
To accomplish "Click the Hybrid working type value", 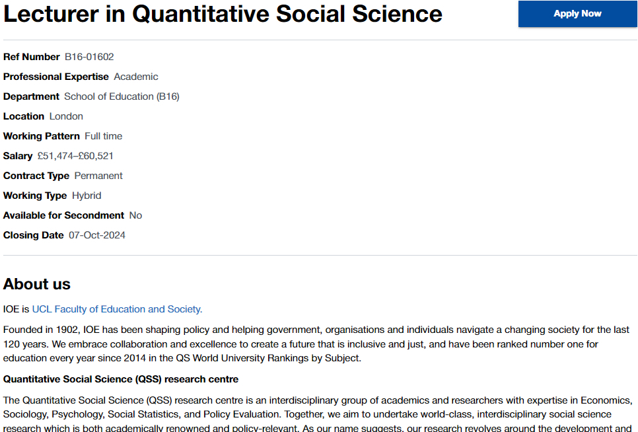I will [x=87, y=196].
